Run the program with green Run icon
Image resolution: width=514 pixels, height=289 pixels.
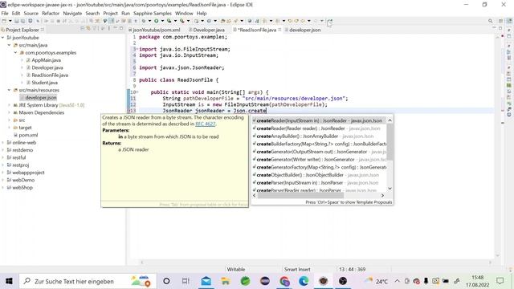click(157, 21)
